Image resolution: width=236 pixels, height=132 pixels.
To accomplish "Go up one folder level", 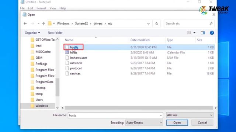I will [44, 23].
